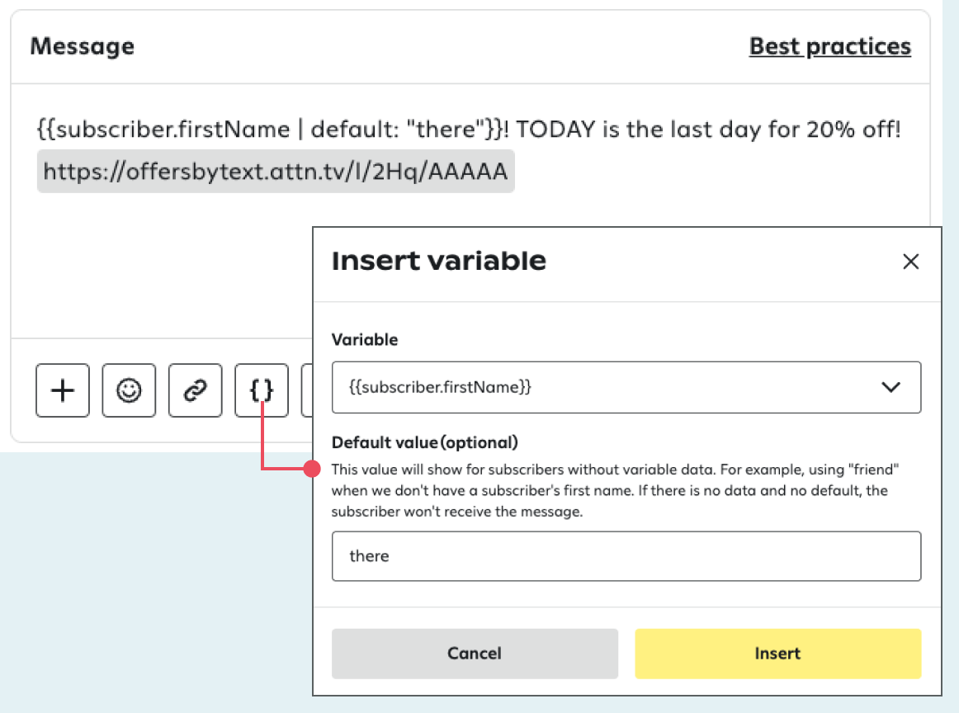Focus the default value field containing "there"
Screen dimensions: 959x713
(x=626, y=556)
